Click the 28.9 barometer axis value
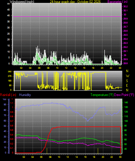The image size is (135, 161). click(x=125, y=59)
